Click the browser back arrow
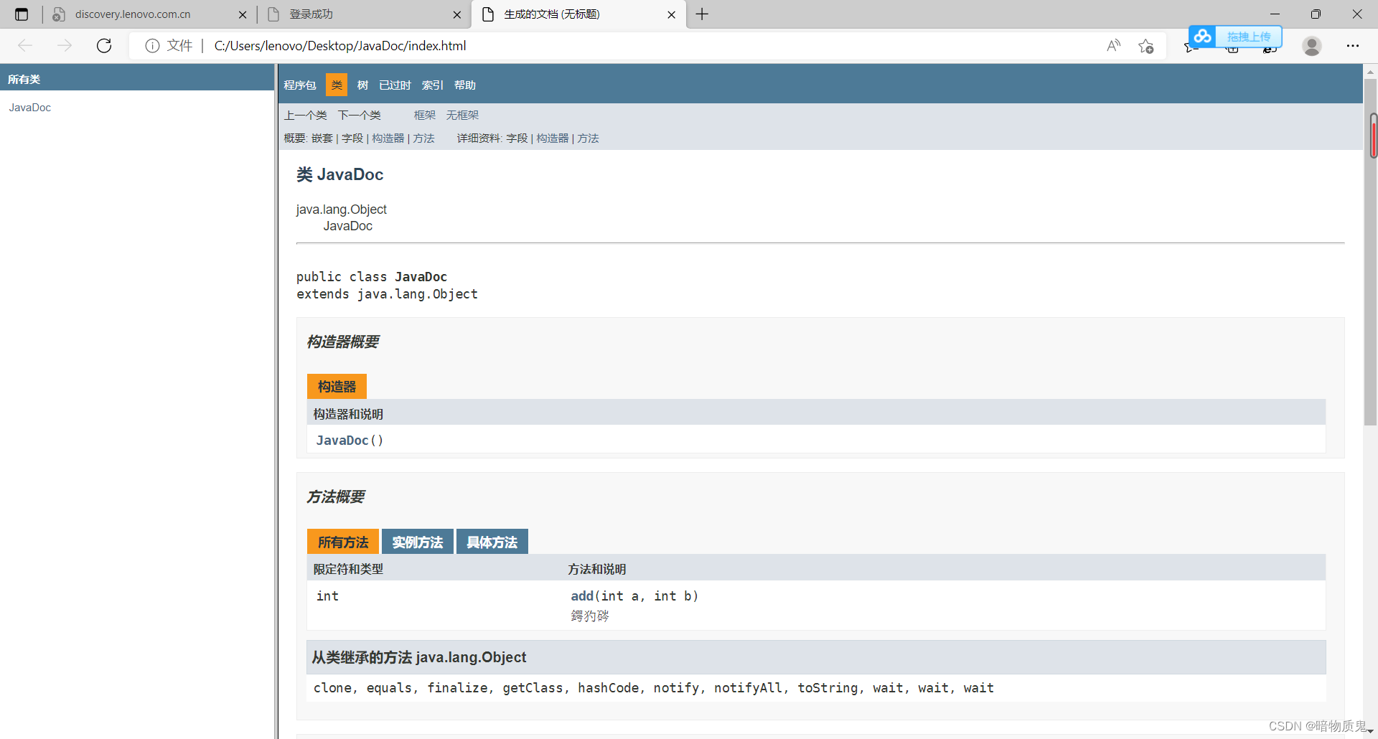The image size is (1378, 739). click(x=25, y=46)
